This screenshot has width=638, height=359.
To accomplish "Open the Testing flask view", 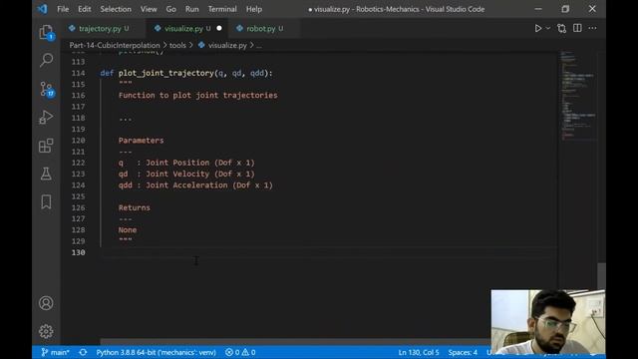I will [x=46, y=174].
